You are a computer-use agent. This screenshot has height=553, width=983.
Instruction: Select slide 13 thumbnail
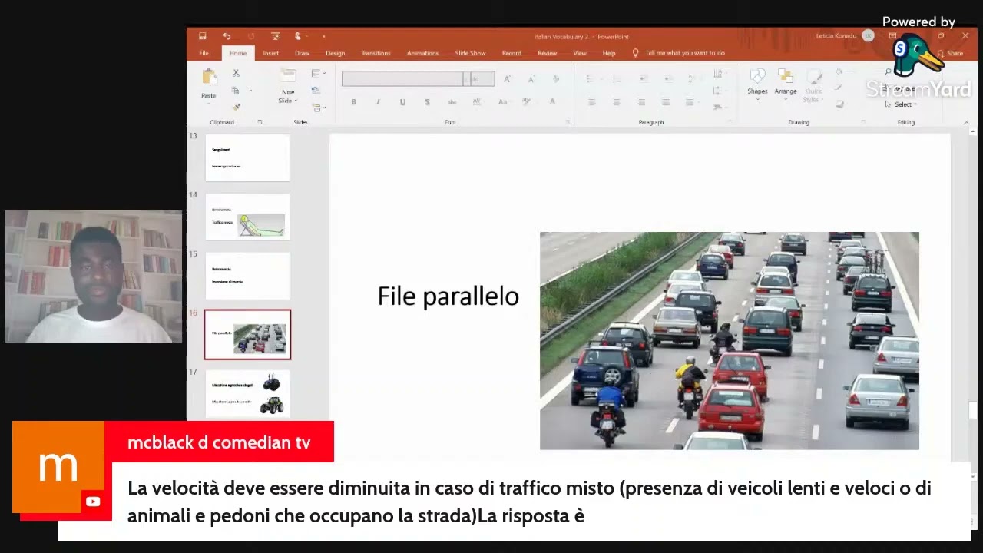click(x=247, y=158)
